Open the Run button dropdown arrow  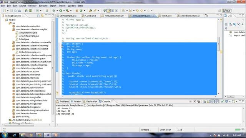coord(64,11)
